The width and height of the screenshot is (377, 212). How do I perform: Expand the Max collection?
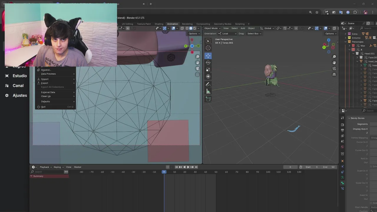click(349, 46)
